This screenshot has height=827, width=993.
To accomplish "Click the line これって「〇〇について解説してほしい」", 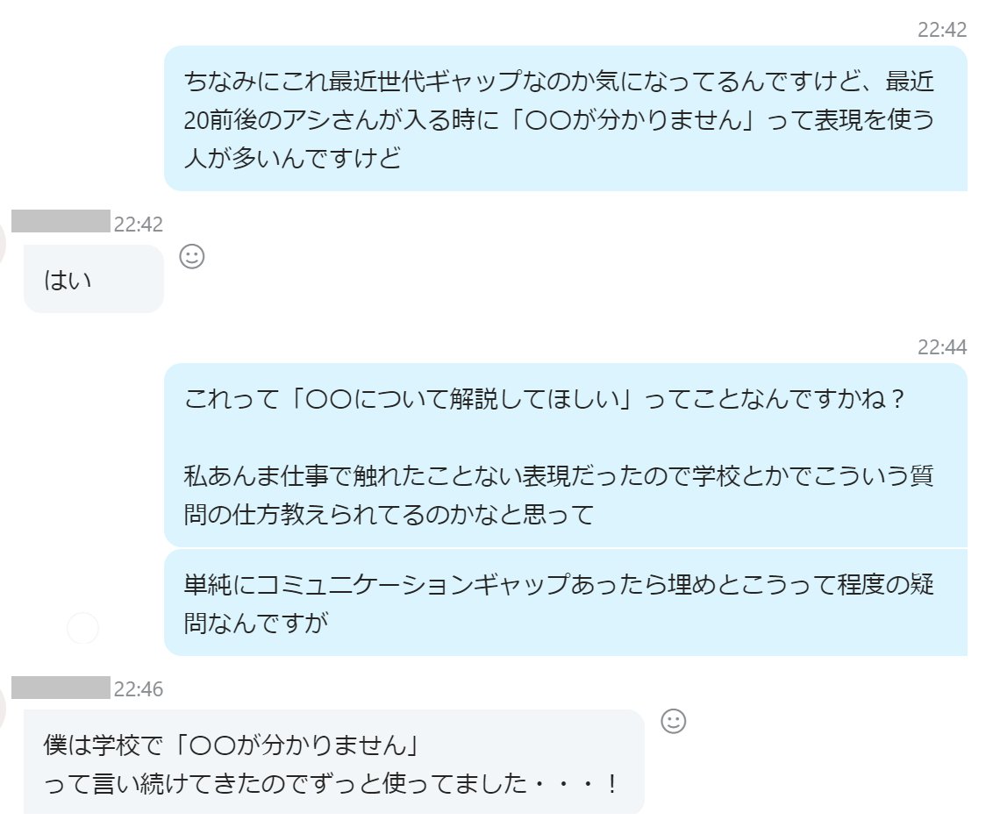I will tap(544, 399).
